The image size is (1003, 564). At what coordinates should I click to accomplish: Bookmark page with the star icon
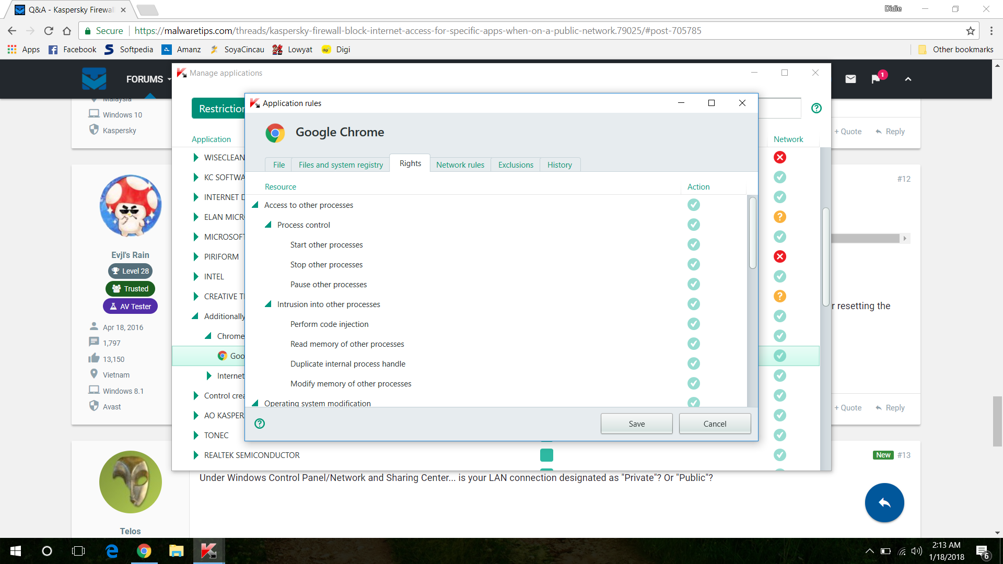pyautogui.click(x=970, y=31)
